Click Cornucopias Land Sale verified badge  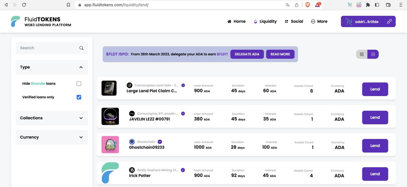point(183,85)
